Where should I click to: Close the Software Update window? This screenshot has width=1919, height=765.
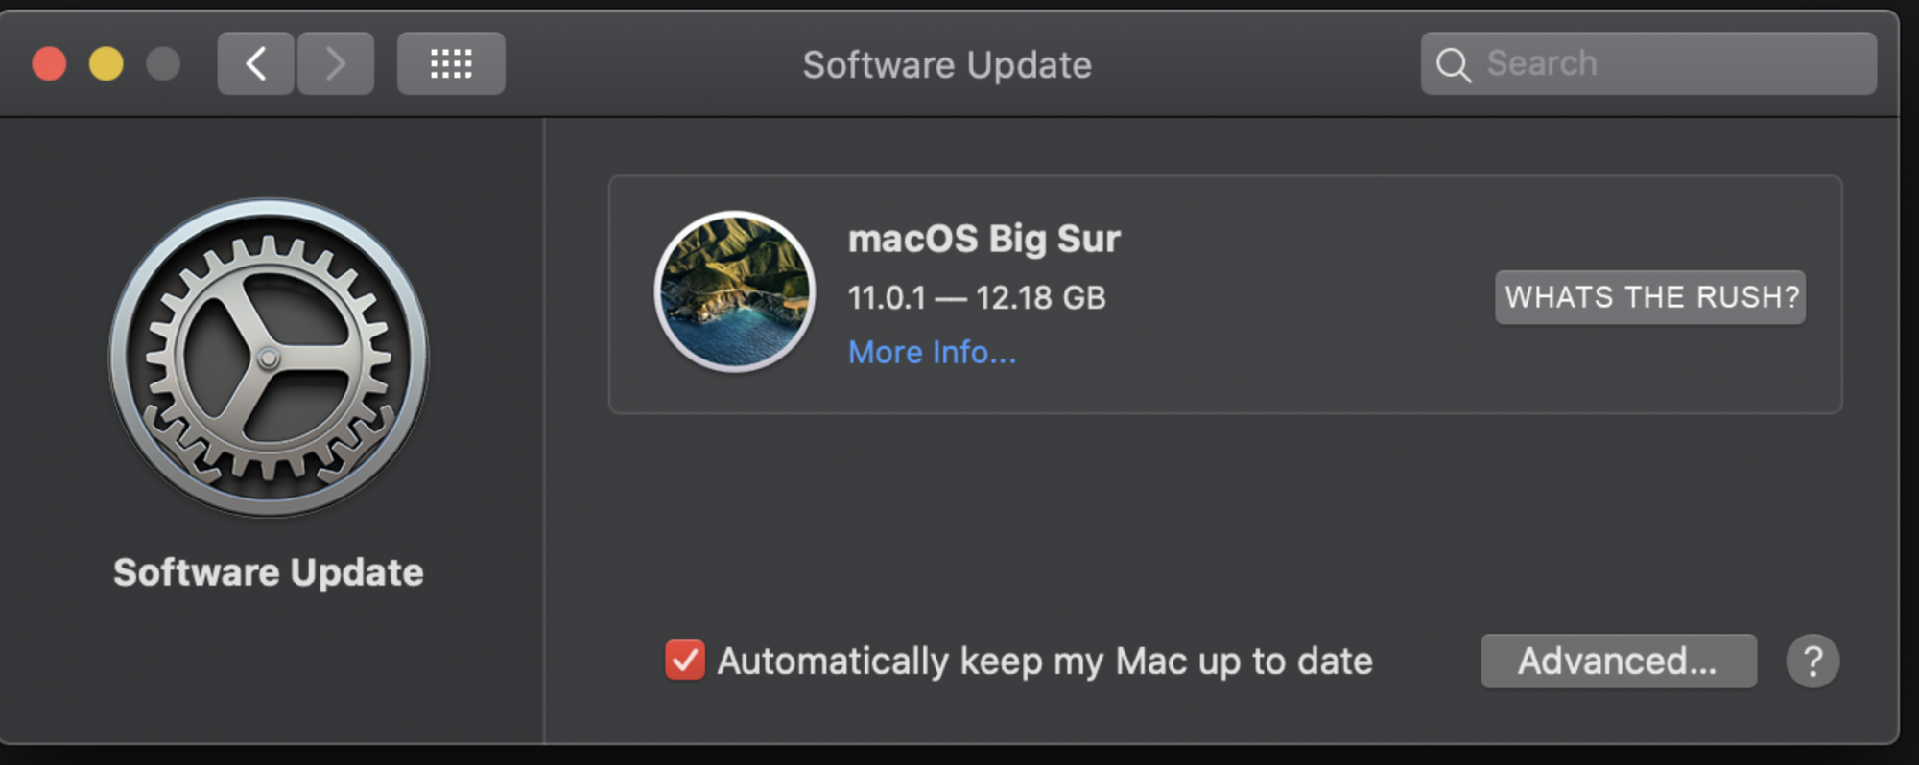coord(49,64)
